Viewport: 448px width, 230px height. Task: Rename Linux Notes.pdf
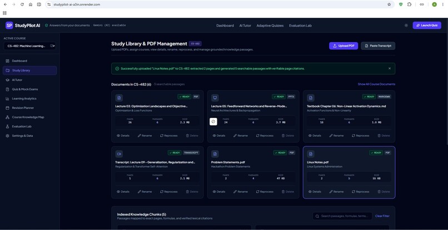click(x=336, y=192)
